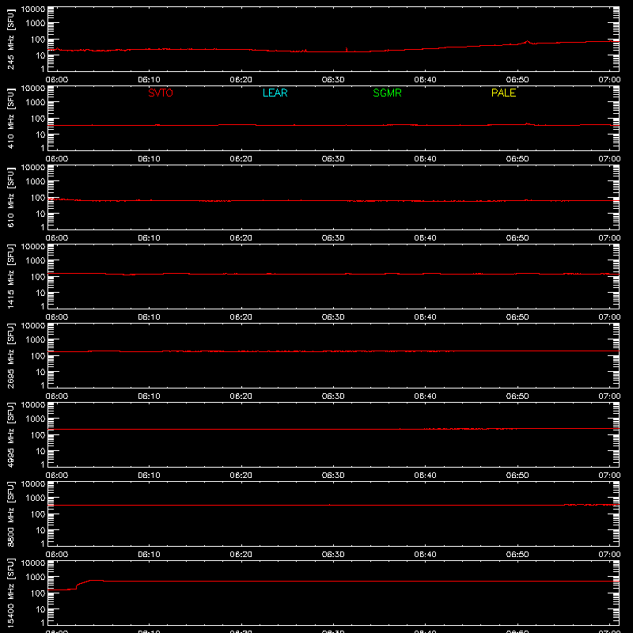Select the 410 MHz [SFU] axis title
633x633 pixels.
10,119
